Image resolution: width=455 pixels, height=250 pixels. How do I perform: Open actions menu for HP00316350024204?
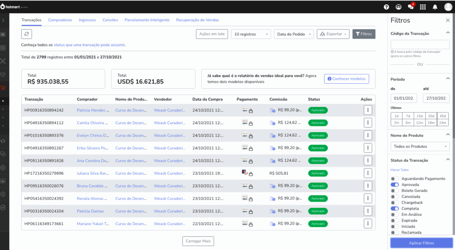[368, 211]
